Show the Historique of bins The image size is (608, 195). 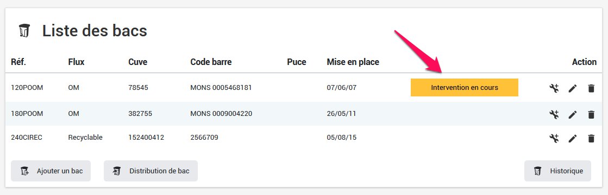tap(557, 171)
